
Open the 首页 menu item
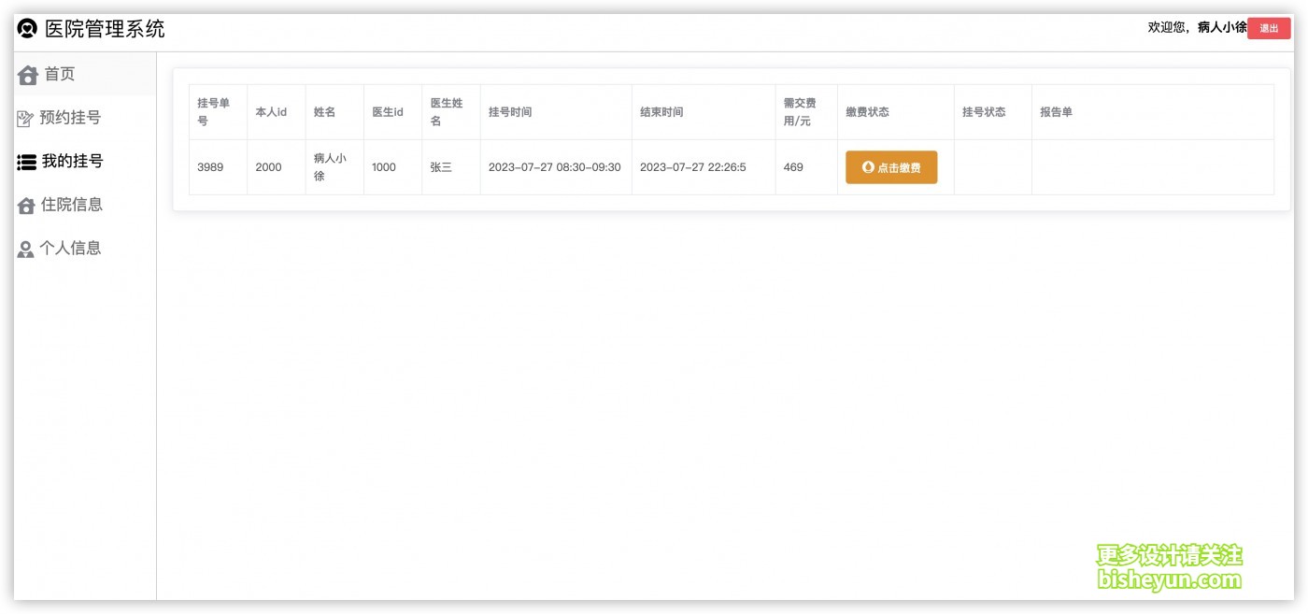click(x=60, y=74)
